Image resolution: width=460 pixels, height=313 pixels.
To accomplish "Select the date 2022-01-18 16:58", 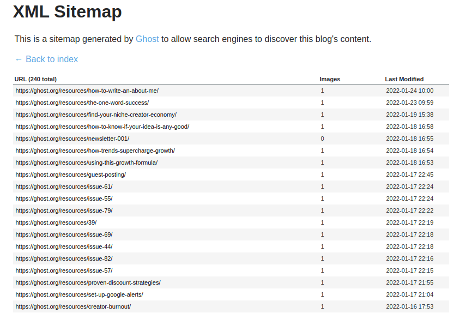I will tap(409, 127).
